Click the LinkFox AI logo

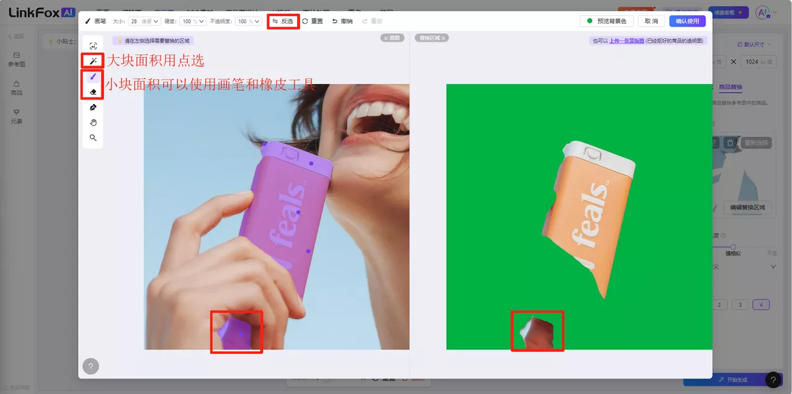[42, 12]
